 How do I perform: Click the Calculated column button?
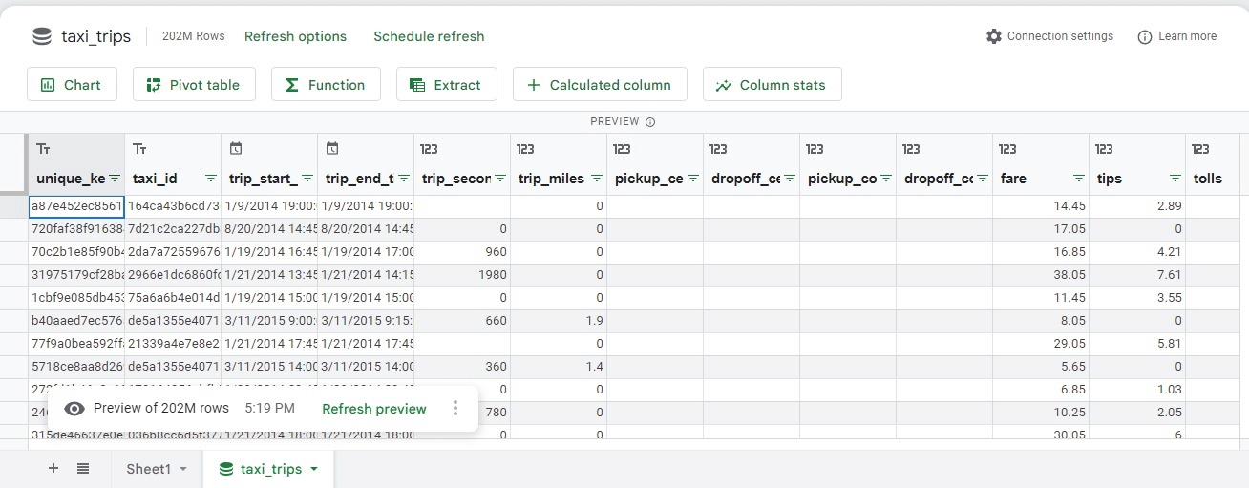(x=599, y=85)
